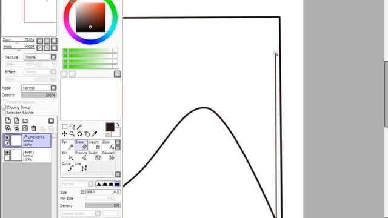Image resolution: width=388 pixels, height=218 pixels.
Task: Choose the Select pen tool
Action: [95, 156]
